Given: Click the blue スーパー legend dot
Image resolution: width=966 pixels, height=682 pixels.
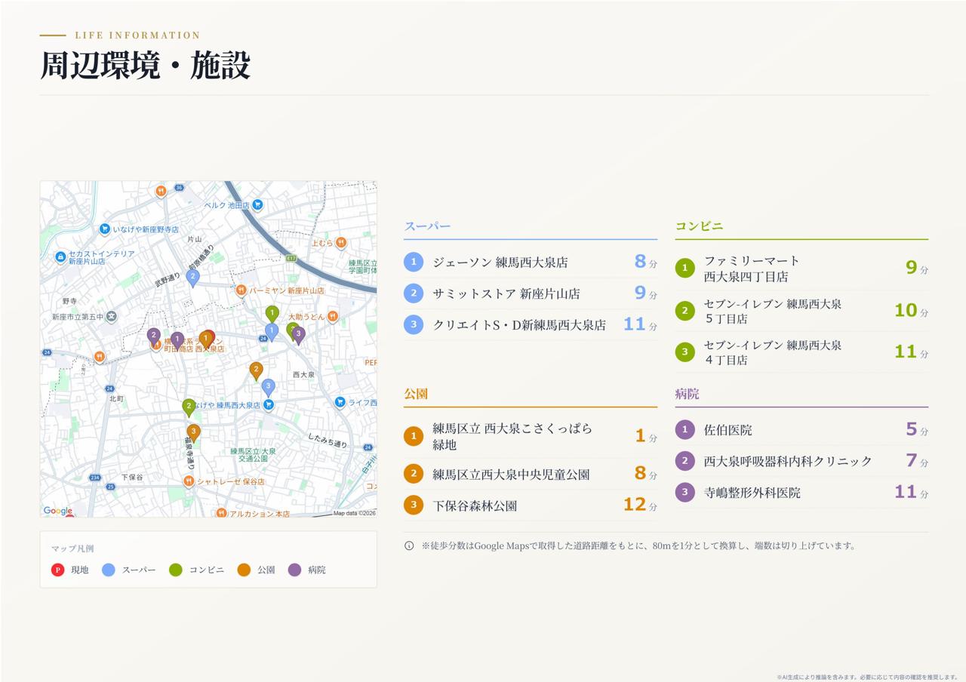Looking at the screenshot, I should pos(109,570).
